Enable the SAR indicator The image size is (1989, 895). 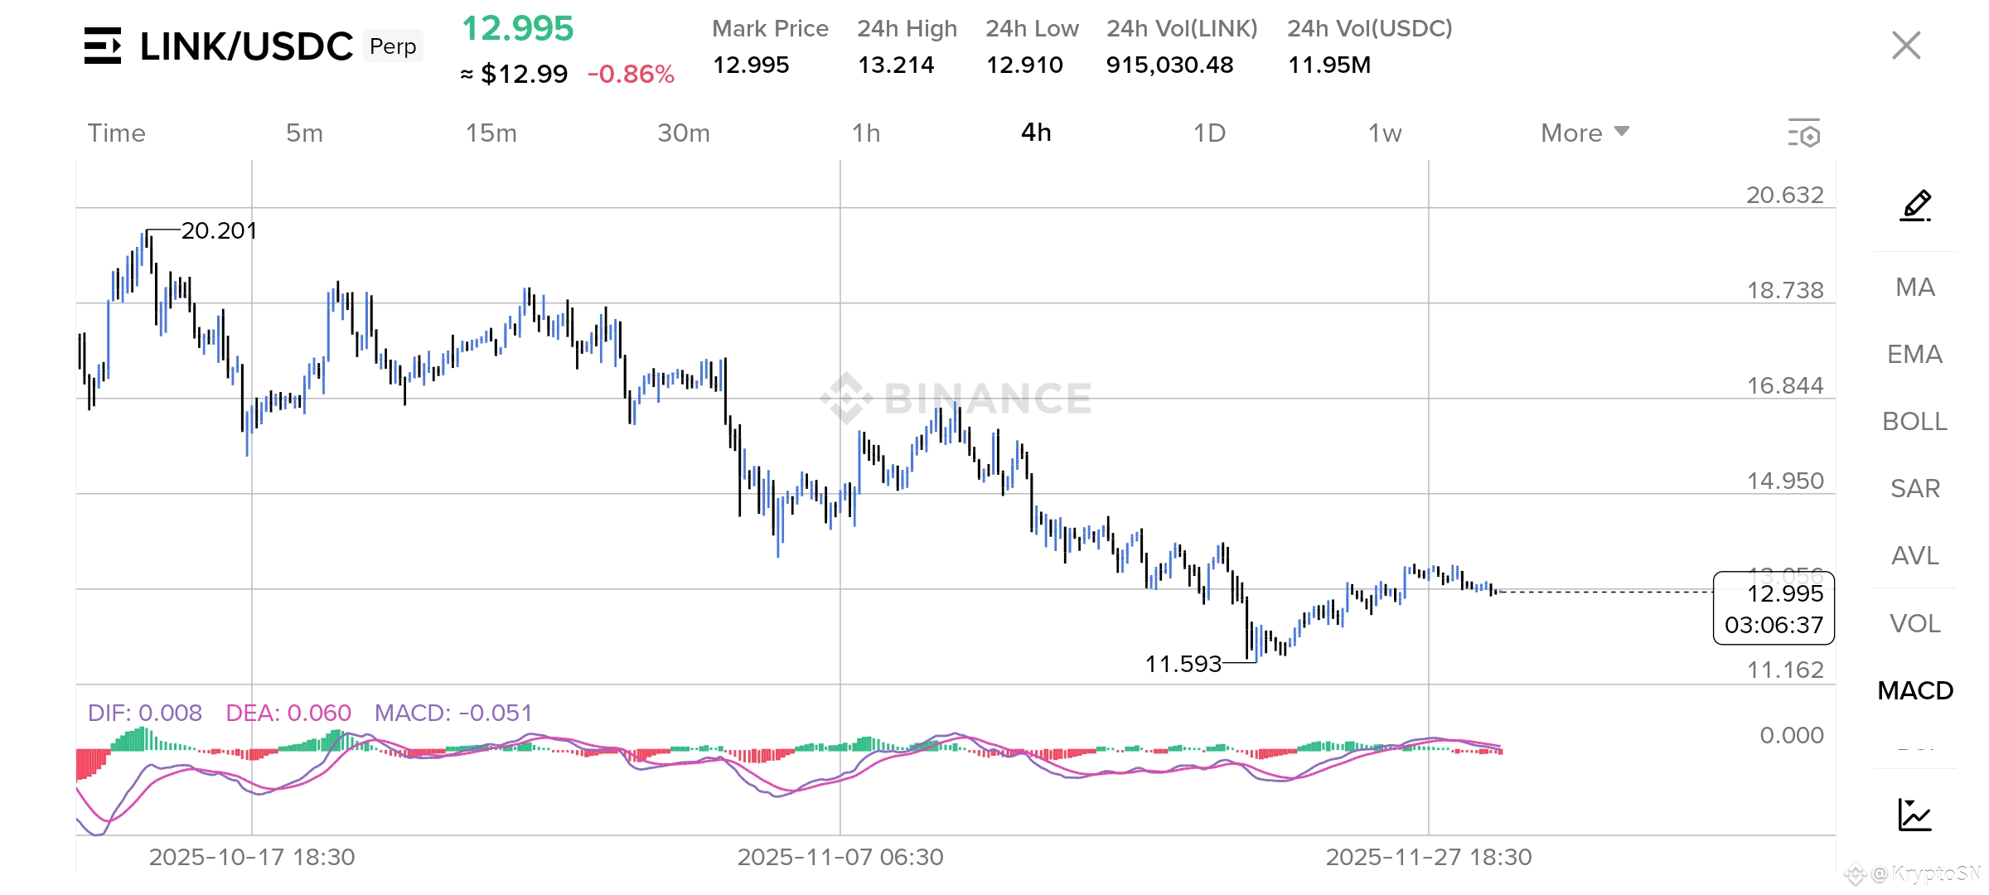pos(1915,488)
